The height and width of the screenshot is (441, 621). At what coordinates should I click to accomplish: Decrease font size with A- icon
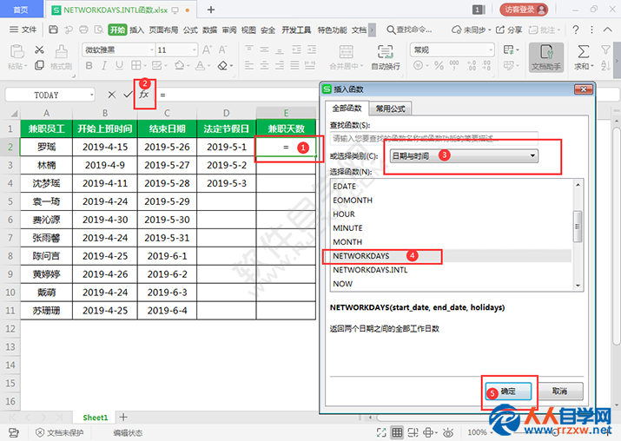point(222,49)
